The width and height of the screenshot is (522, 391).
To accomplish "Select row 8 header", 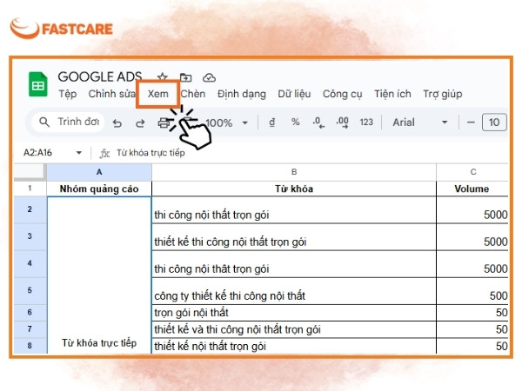I will pos(30,346).
